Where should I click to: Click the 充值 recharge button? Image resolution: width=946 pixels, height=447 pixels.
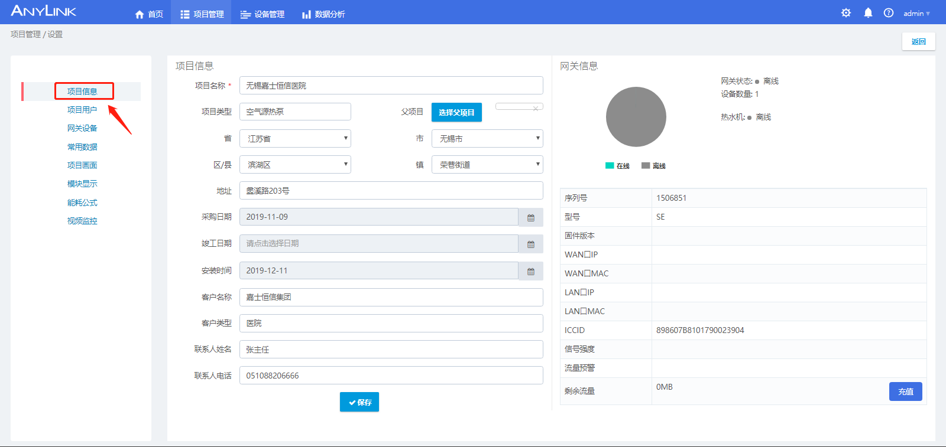pos(906,391)
